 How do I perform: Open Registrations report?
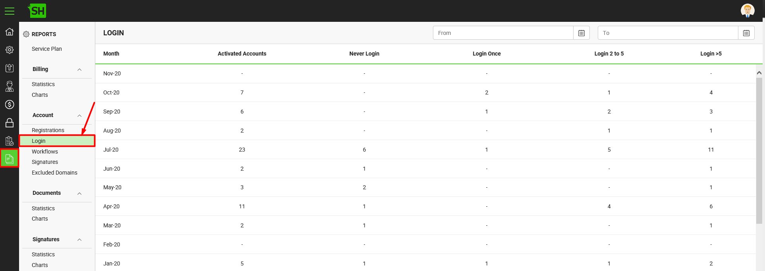point(48,130)
